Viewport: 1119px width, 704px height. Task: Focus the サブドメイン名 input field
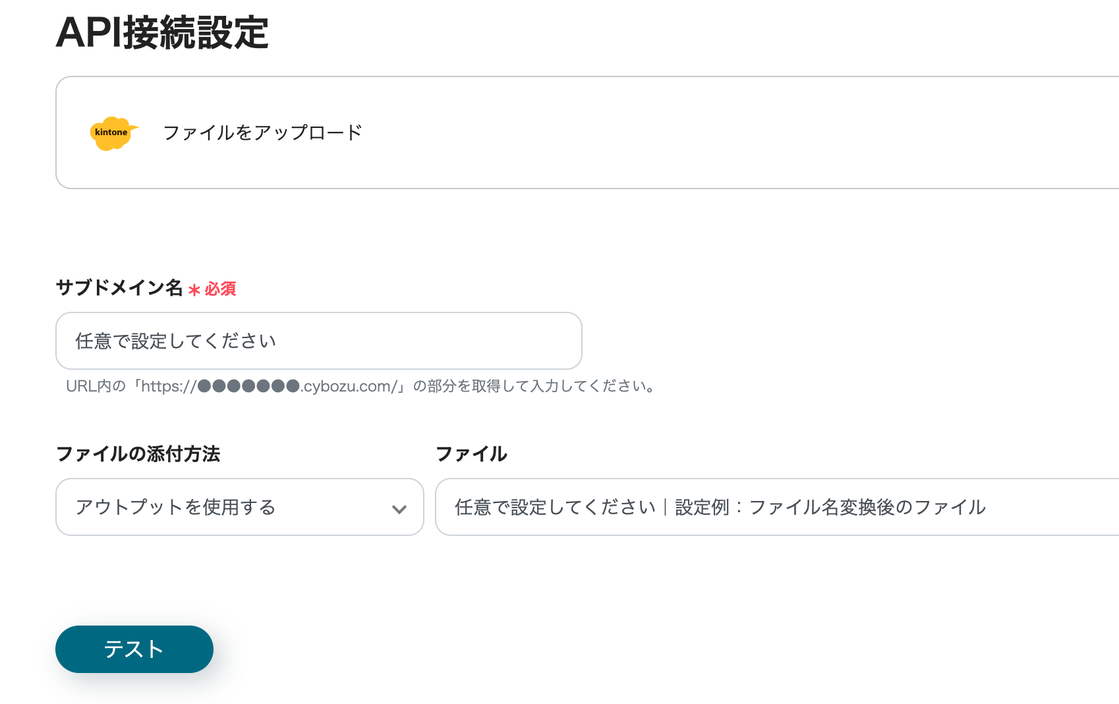[x=318, y=341]
